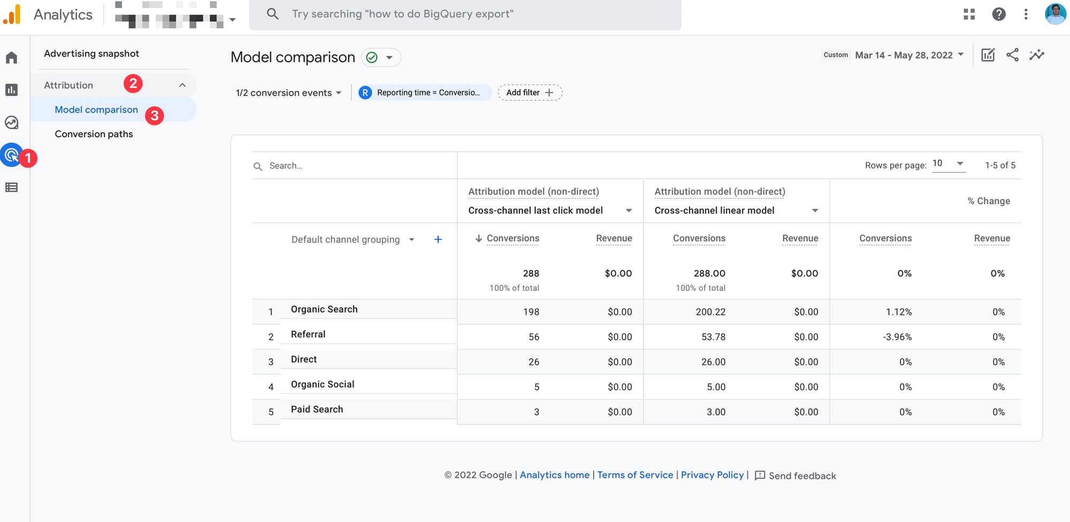Viewport: 1070px width, 522px height.
Task: Click the Organic Social row label
Action: click(x=323, y=384)
